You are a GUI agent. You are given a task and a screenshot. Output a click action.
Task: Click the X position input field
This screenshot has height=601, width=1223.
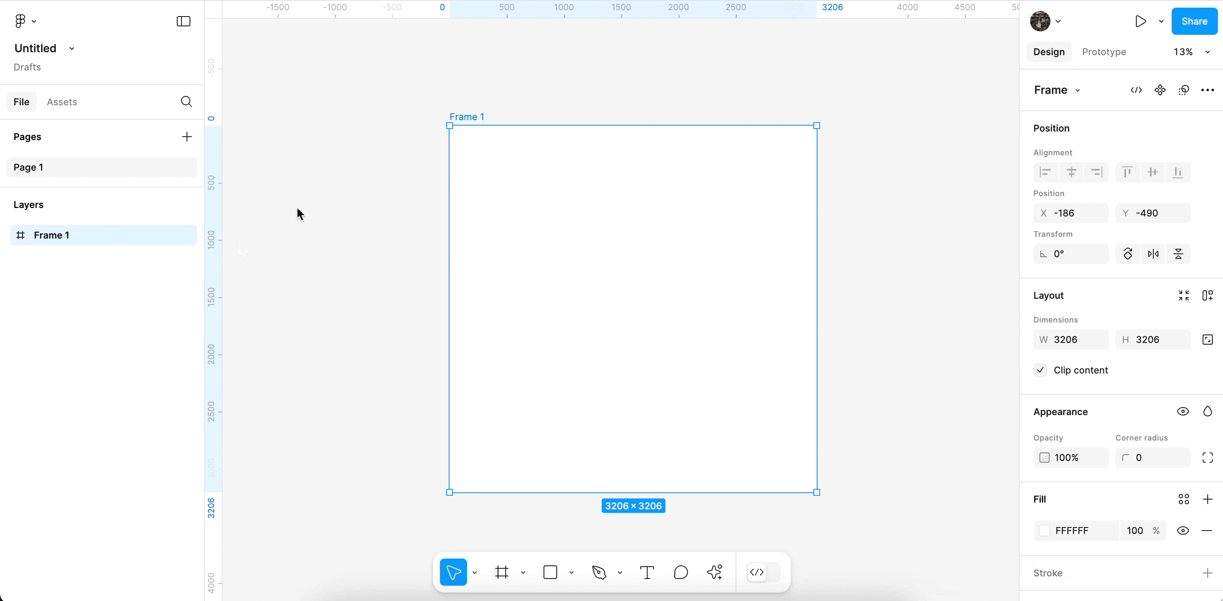(1079, 213)
